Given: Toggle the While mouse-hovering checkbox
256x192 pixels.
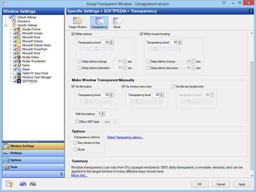Looking at the screenshot, I should click(141, 34).
